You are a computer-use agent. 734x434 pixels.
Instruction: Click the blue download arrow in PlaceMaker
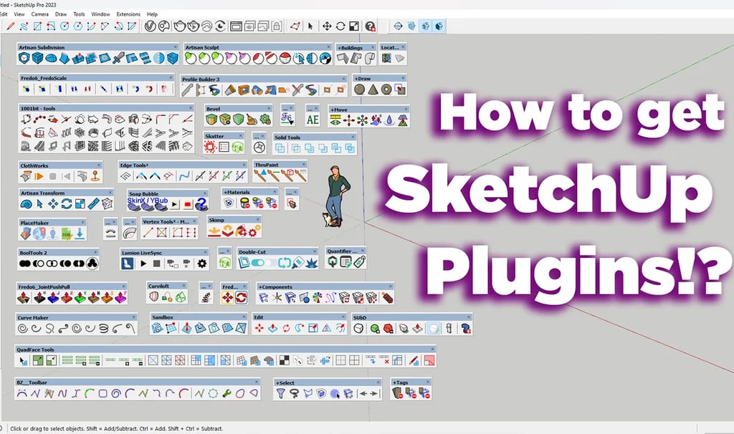pos(80,233)
